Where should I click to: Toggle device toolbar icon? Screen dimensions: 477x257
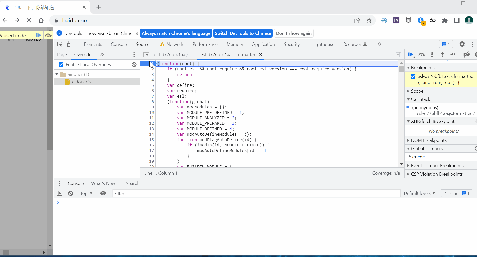tap(70, 44)
